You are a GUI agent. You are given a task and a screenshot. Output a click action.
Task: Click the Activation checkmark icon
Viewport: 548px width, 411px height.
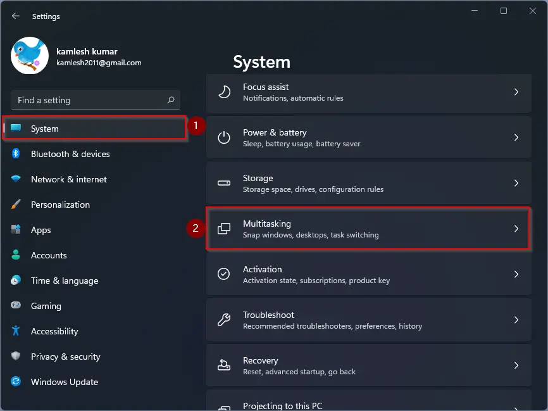coord(223,274)
